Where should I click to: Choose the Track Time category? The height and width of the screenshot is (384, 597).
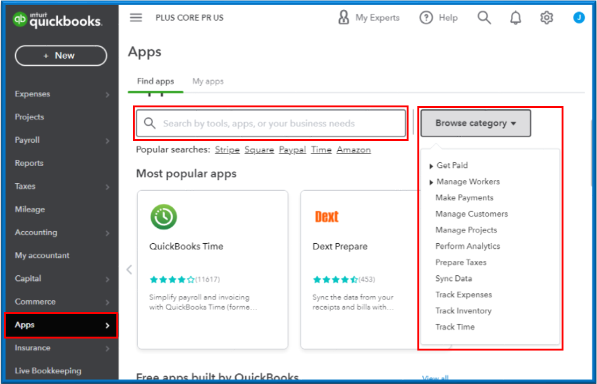[x=455, y=327]
